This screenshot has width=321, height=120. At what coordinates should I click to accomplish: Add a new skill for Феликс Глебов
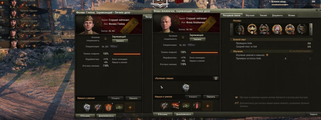click(130, 107)
